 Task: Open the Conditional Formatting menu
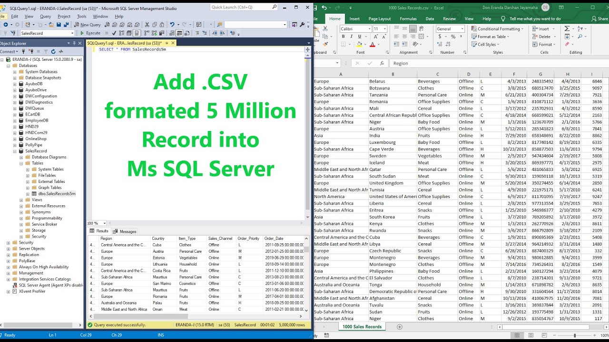[x=498, y=29]
